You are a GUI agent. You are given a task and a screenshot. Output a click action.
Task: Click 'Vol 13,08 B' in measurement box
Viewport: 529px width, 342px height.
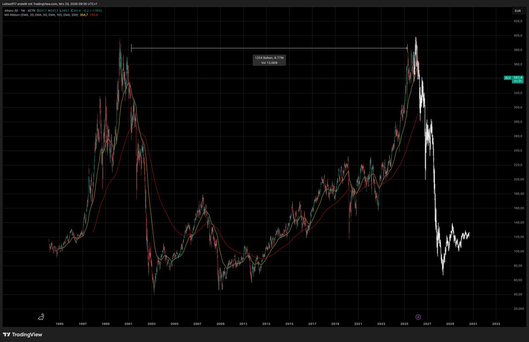coord(269,63)
